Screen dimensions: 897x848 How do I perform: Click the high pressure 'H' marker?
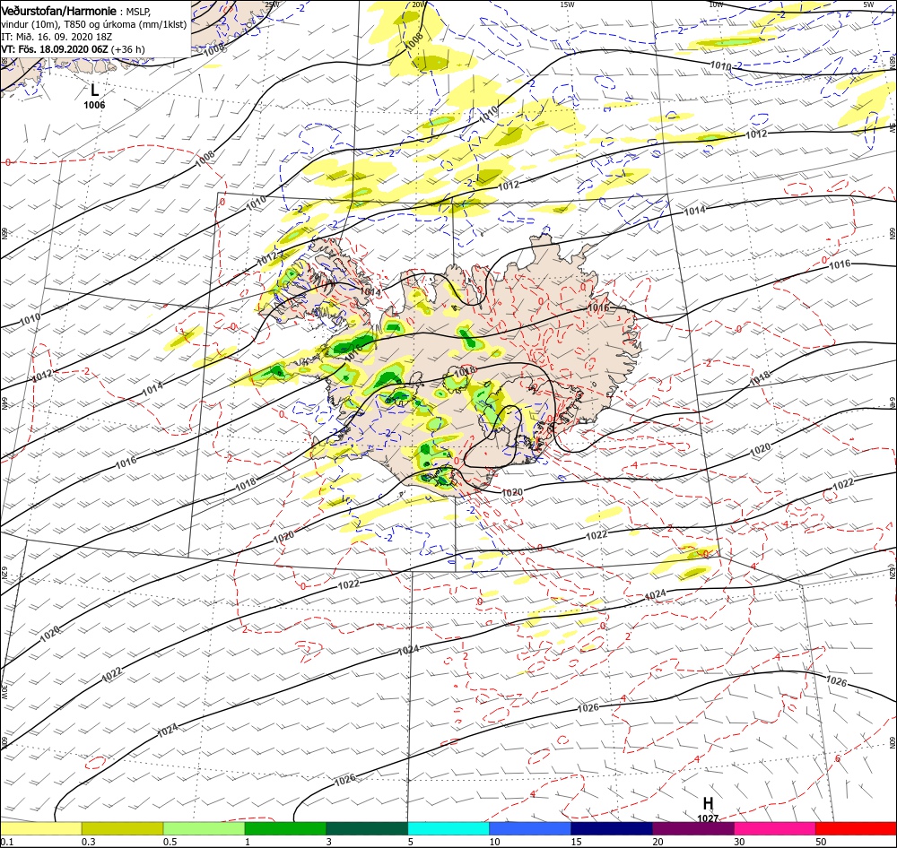[x=708, y=803]
